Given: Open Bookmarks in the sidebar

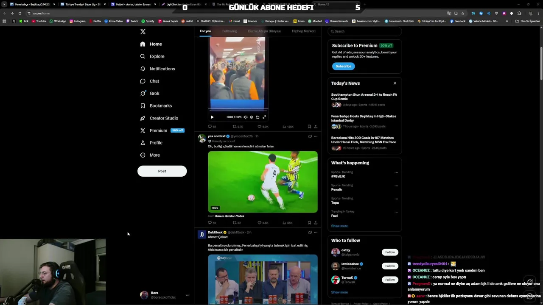Looking at the screenshot, I should tap(156, 105).
